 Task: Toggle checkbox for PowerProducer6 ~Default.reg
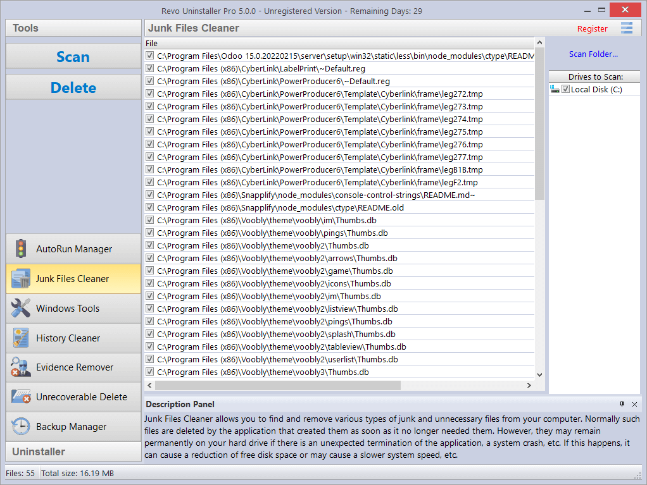(x=150, y=81)
